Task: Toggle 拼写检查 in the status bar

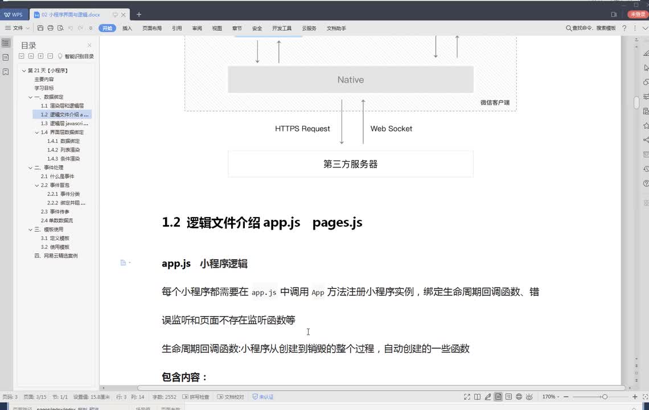Action: pyautogui.click(x=196, y=397)
